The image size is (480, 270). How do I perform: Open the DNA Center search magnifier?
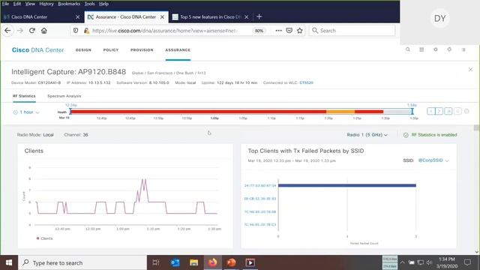408,49
